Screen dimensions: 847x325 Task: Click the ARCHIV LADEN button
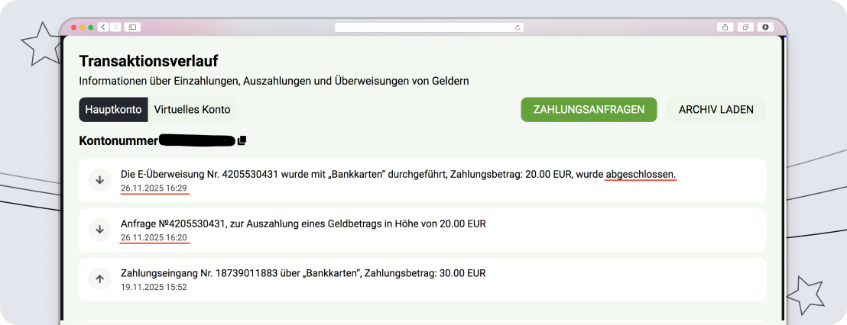click(716, 109)
